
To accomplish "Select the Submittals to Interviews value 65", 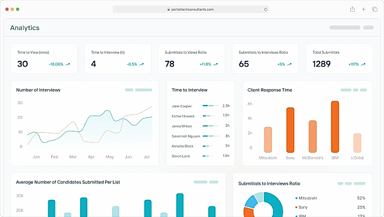I will [x=244, y=64].
